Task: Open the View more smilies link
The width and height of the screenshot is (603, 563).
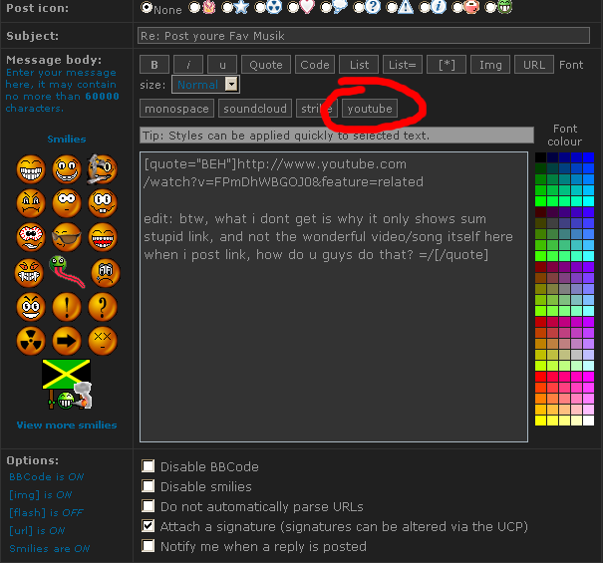Action: click(66, 424)
